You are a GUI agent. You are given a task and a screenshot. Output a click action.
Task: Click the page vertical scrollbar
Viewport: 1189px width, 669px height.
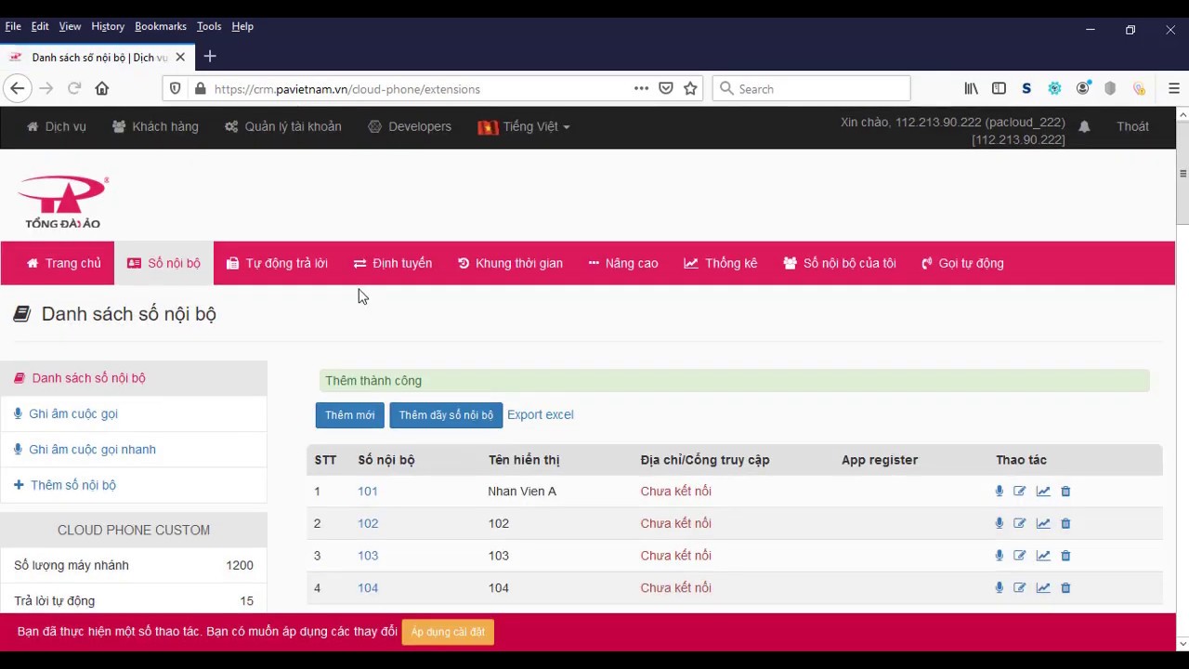click(x=1182, y=372)
